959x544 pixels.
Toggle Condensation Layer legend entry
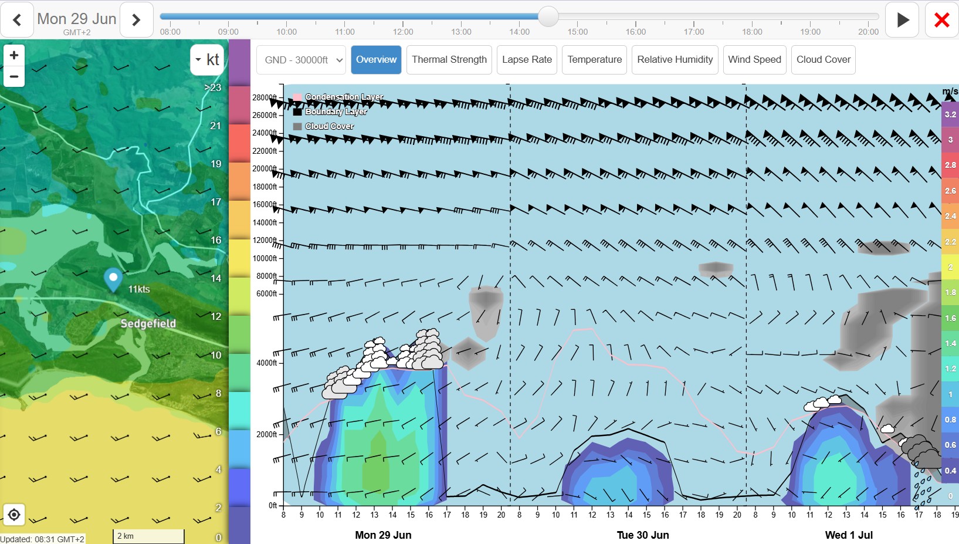pyautogui.click(x=338, y=97)
